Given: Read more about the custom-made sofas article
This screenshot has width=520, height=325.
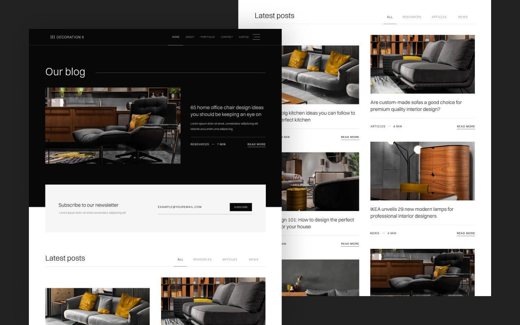Looking at the screenshot, I should point(465,126).
